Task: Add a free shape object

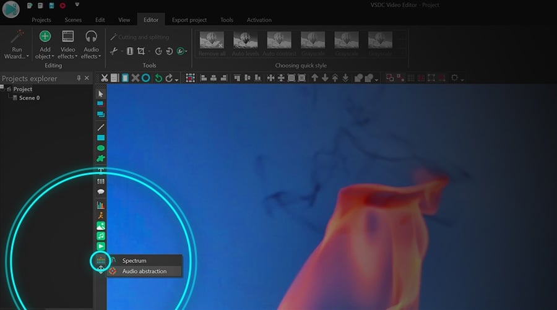Action: pyautogui.click(x=100, y=158)
